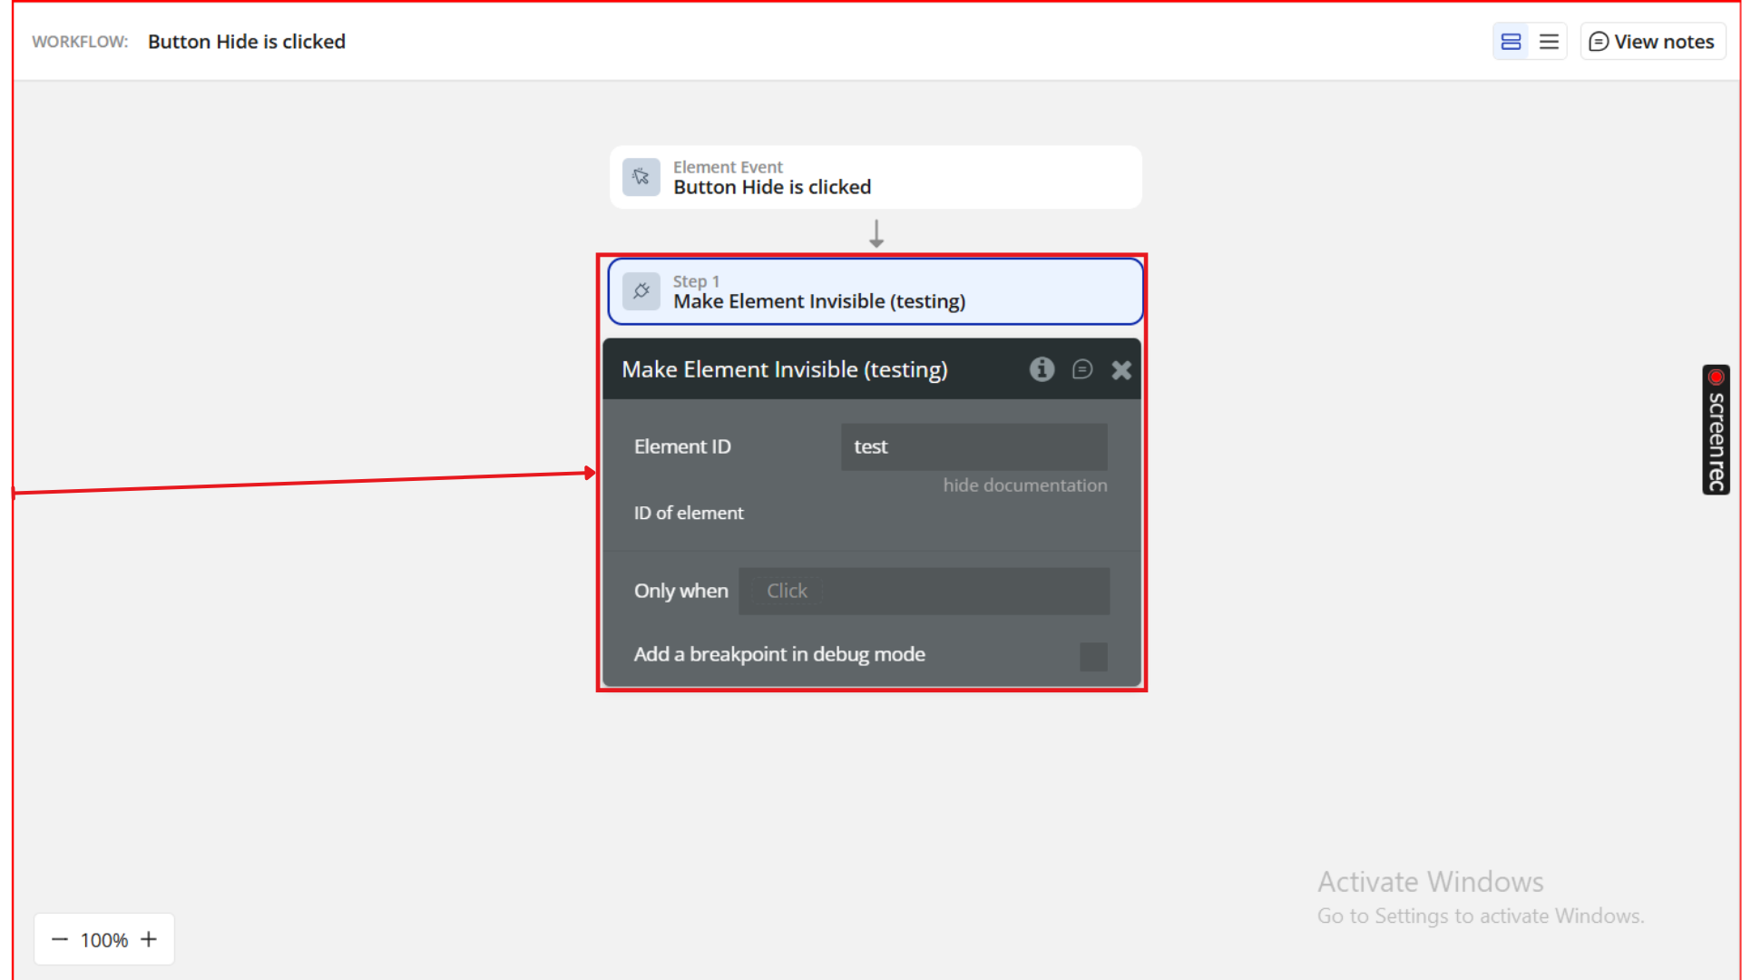Zoom in with the plus button
The image size is (1742, 980).
click(x=149, y=939)
